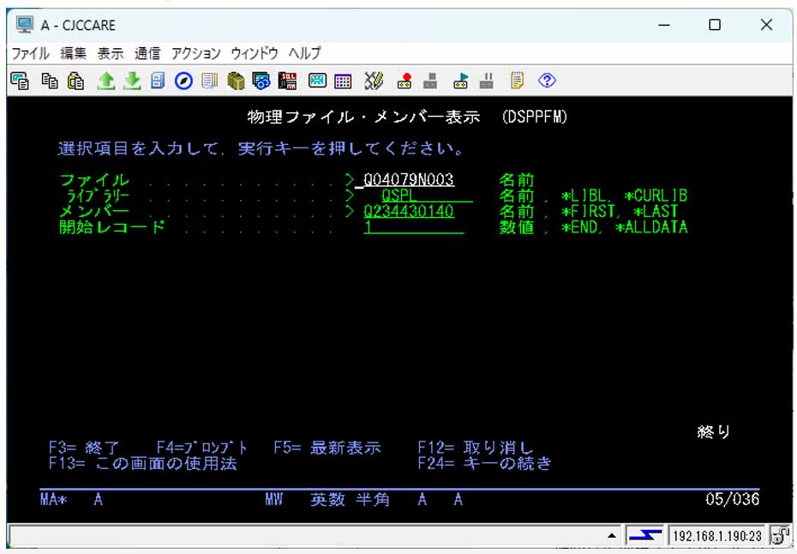
Task: Open the 通信 menu
Action: (147, 53)
